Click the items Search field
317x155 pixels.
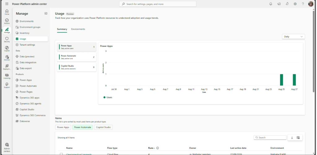pos(270,137)
